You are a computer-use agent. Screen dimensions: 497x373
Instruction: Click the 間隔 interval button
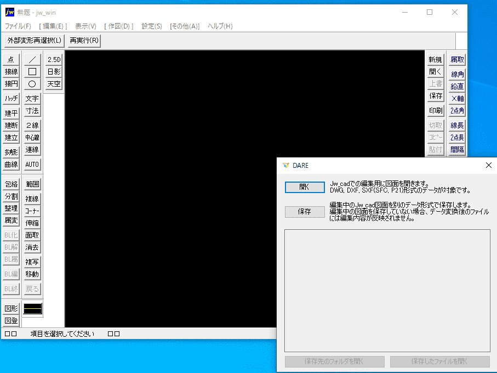[457, 150]
